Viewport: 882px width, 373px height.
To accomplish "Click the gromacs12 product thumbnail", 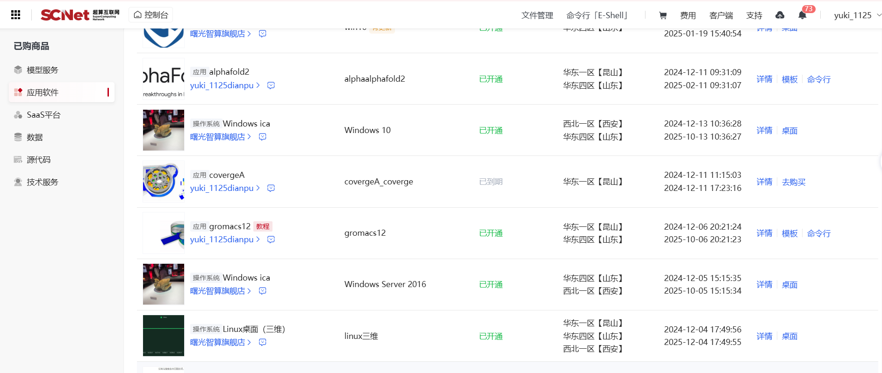I will click(164, 233).
